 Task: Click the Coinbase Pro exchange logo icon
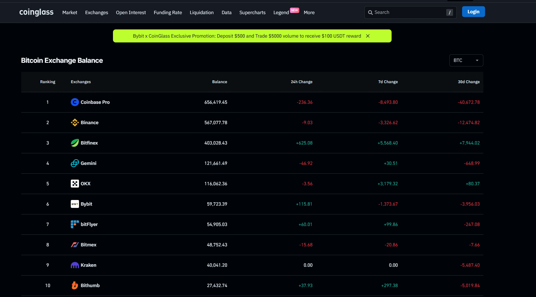pos(75,102)
